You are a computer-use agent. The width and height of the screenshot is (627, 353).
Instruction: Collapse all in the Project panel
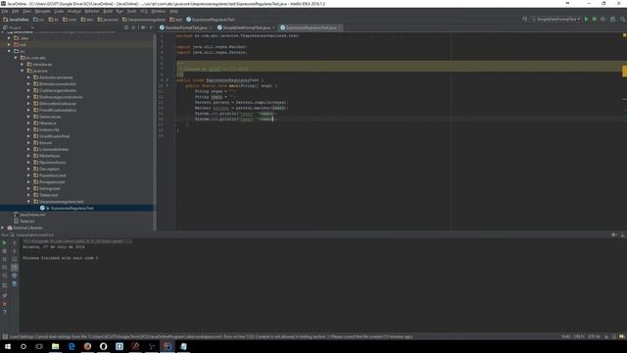[x=133, y=27]
